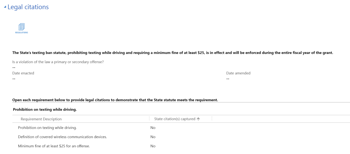
Task: Click the Date amended field value
Action: 228,79
